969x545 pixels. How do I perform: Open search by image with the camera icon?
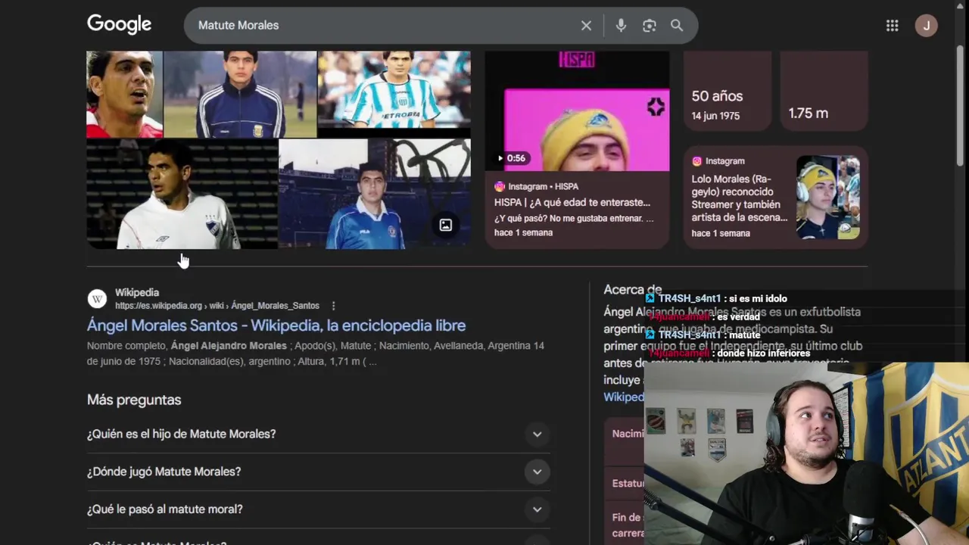[650, 26]
